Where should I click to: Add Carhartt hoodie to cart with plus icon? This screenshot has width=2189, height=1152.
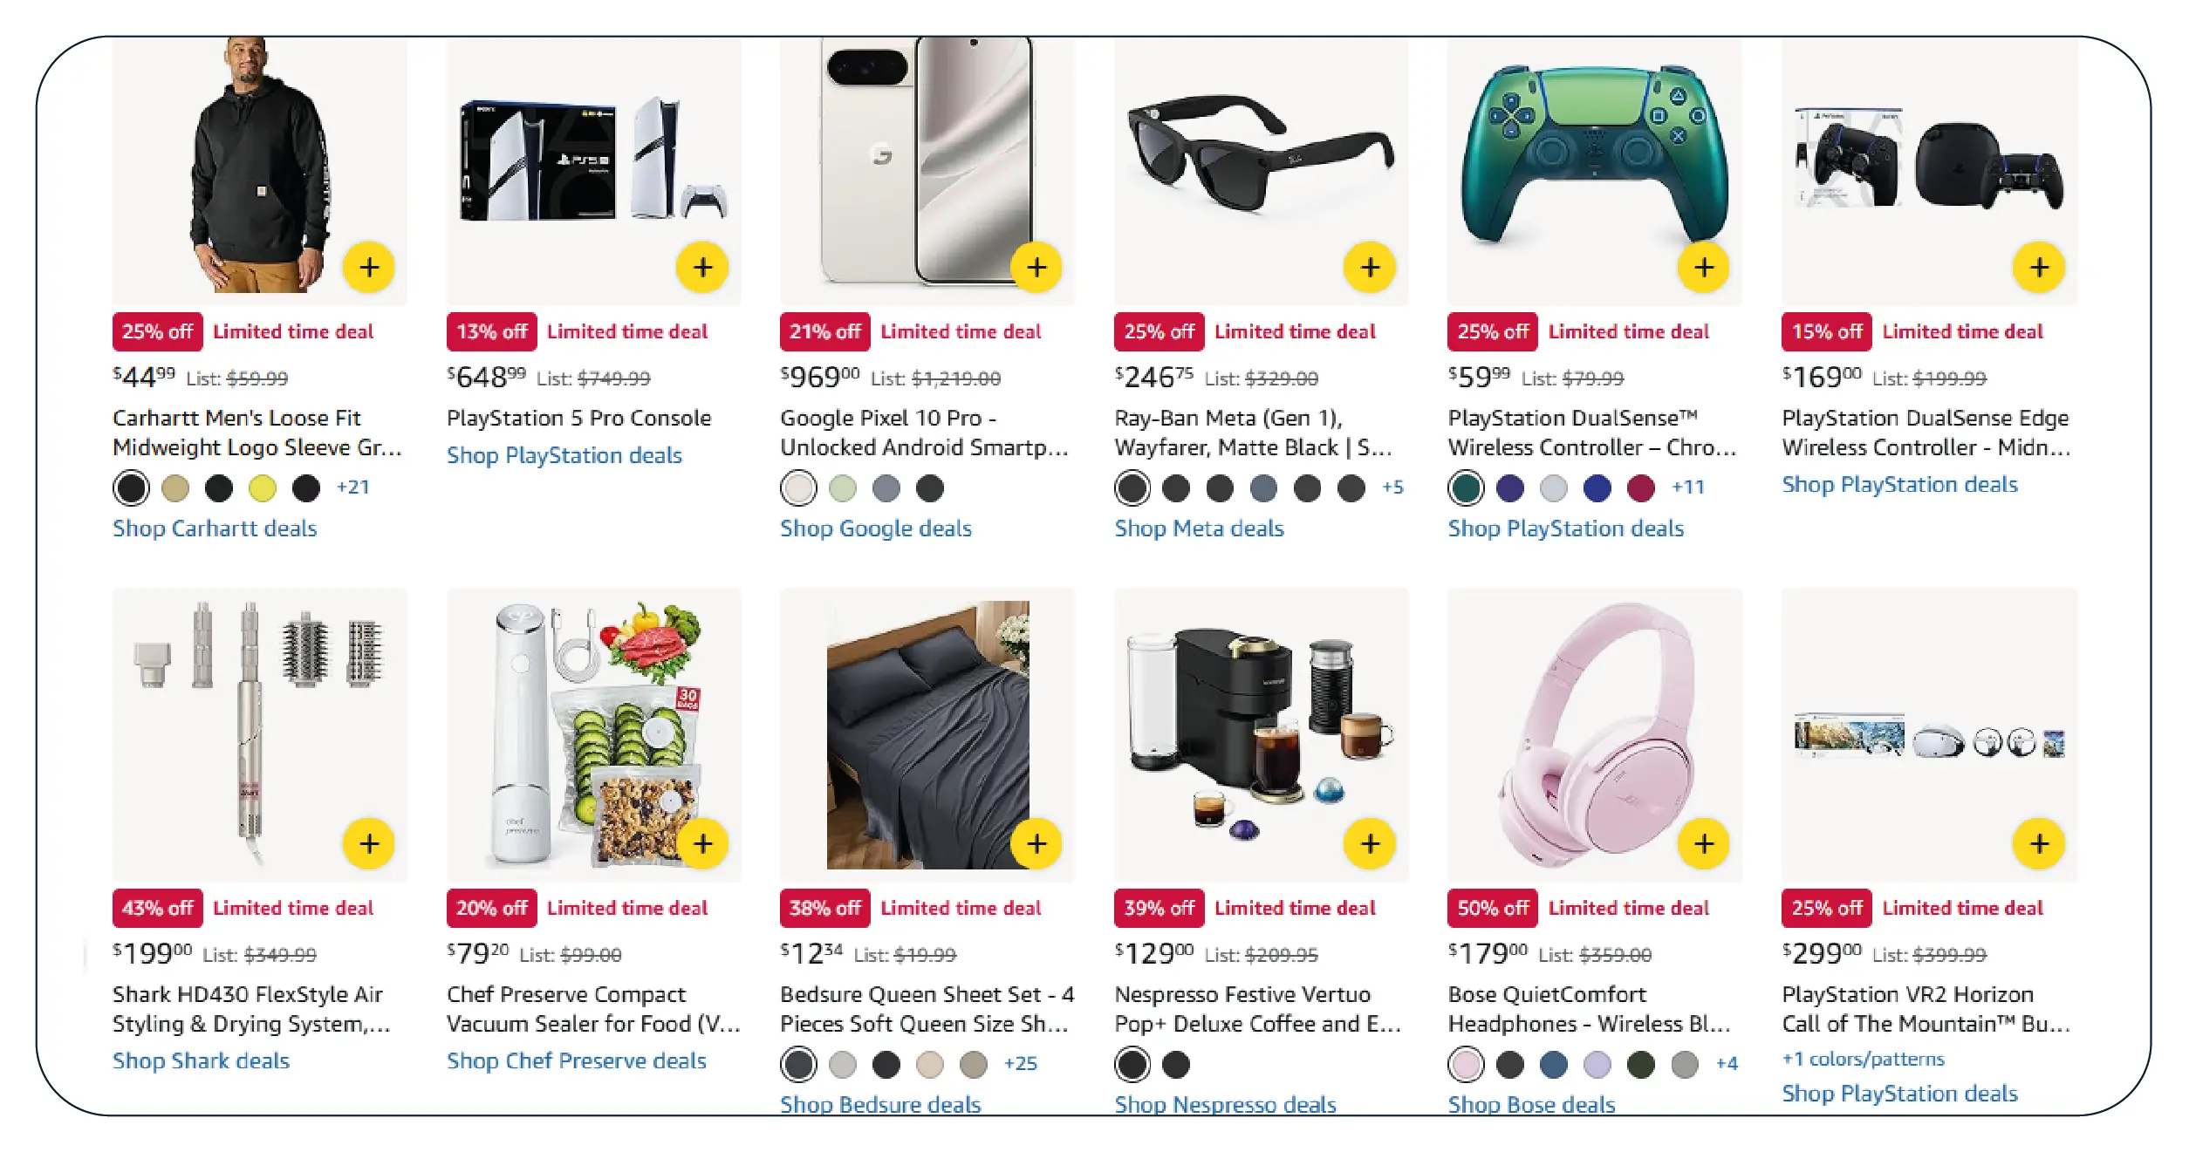click(369, 267)
